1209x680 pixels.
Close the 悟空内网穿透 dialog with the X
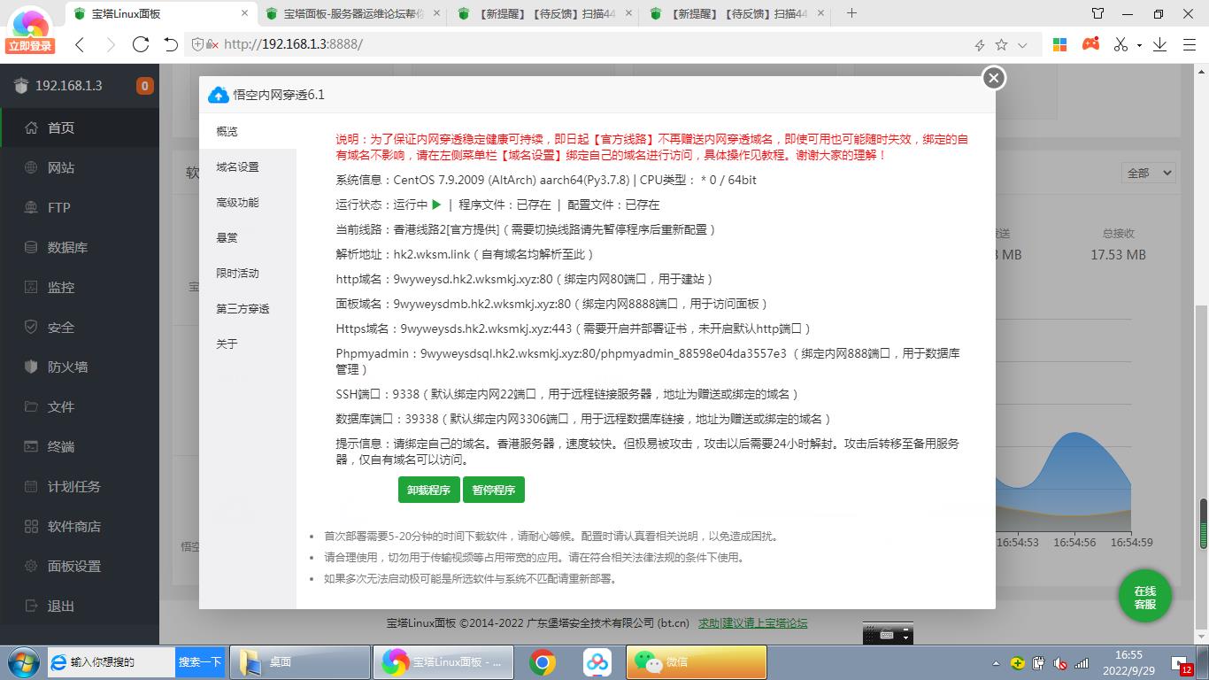pyautogui.click(x=994, y=78)
